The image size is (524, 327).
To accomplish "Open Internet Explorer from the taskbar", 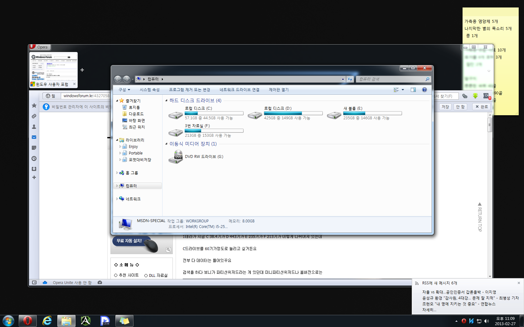I will click(47, 320).
